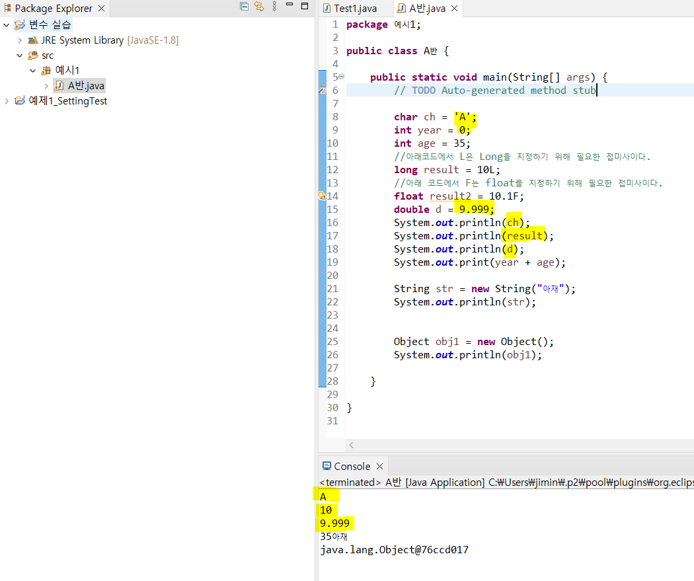Click the 예시1 package icon
This screenshot has width=694, height=581.
coord(46,70)
